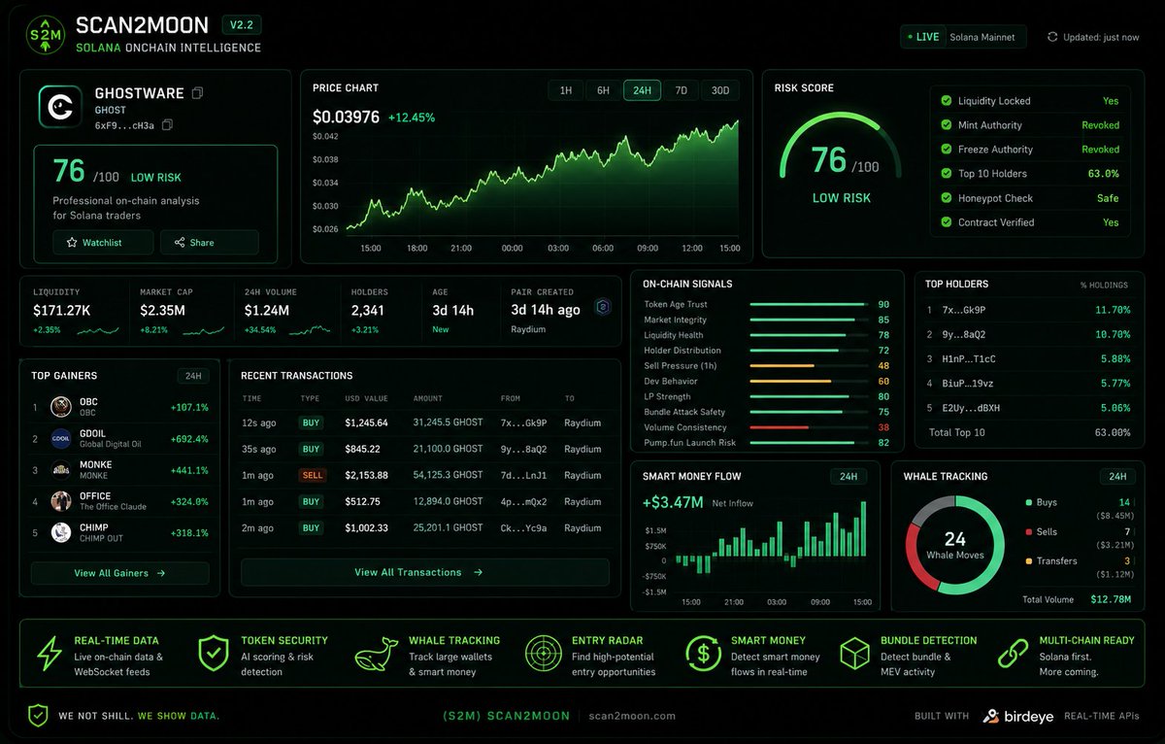Open View All Transactions
This screenshot has width=1165, height=744.
(425, 572)
